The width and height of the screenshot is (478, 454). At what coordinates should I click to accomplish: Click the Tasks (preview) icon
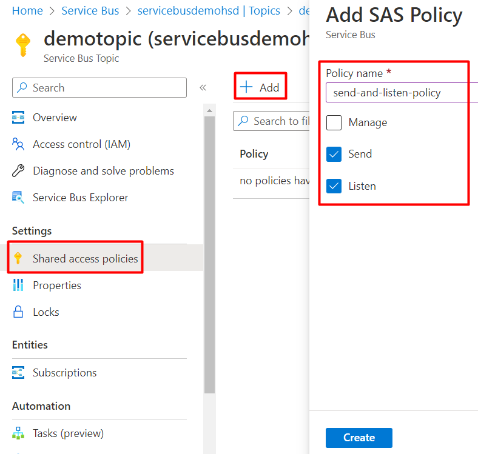pyautogui.click(x=18, y=433)
